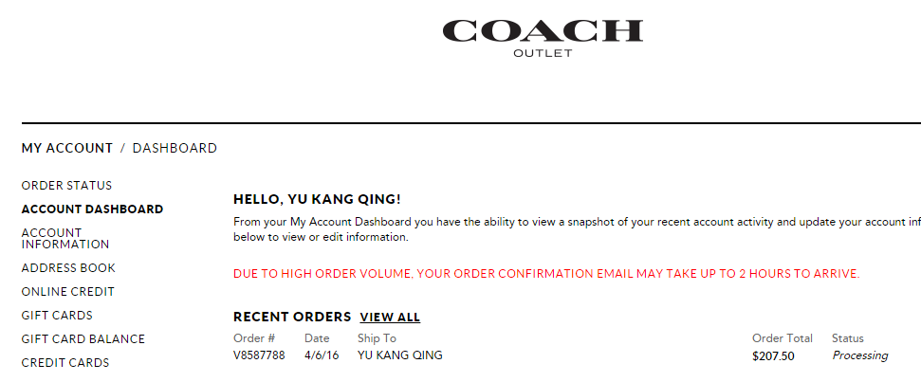Viewport: 921px width, 382px height.
Task: Click order number V8587788
Action: [259, 356]
